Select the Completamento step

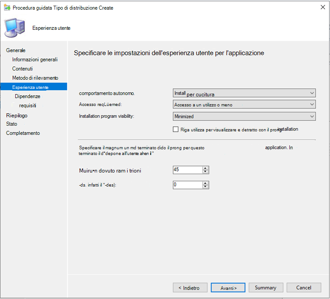(x=23, y=133)
